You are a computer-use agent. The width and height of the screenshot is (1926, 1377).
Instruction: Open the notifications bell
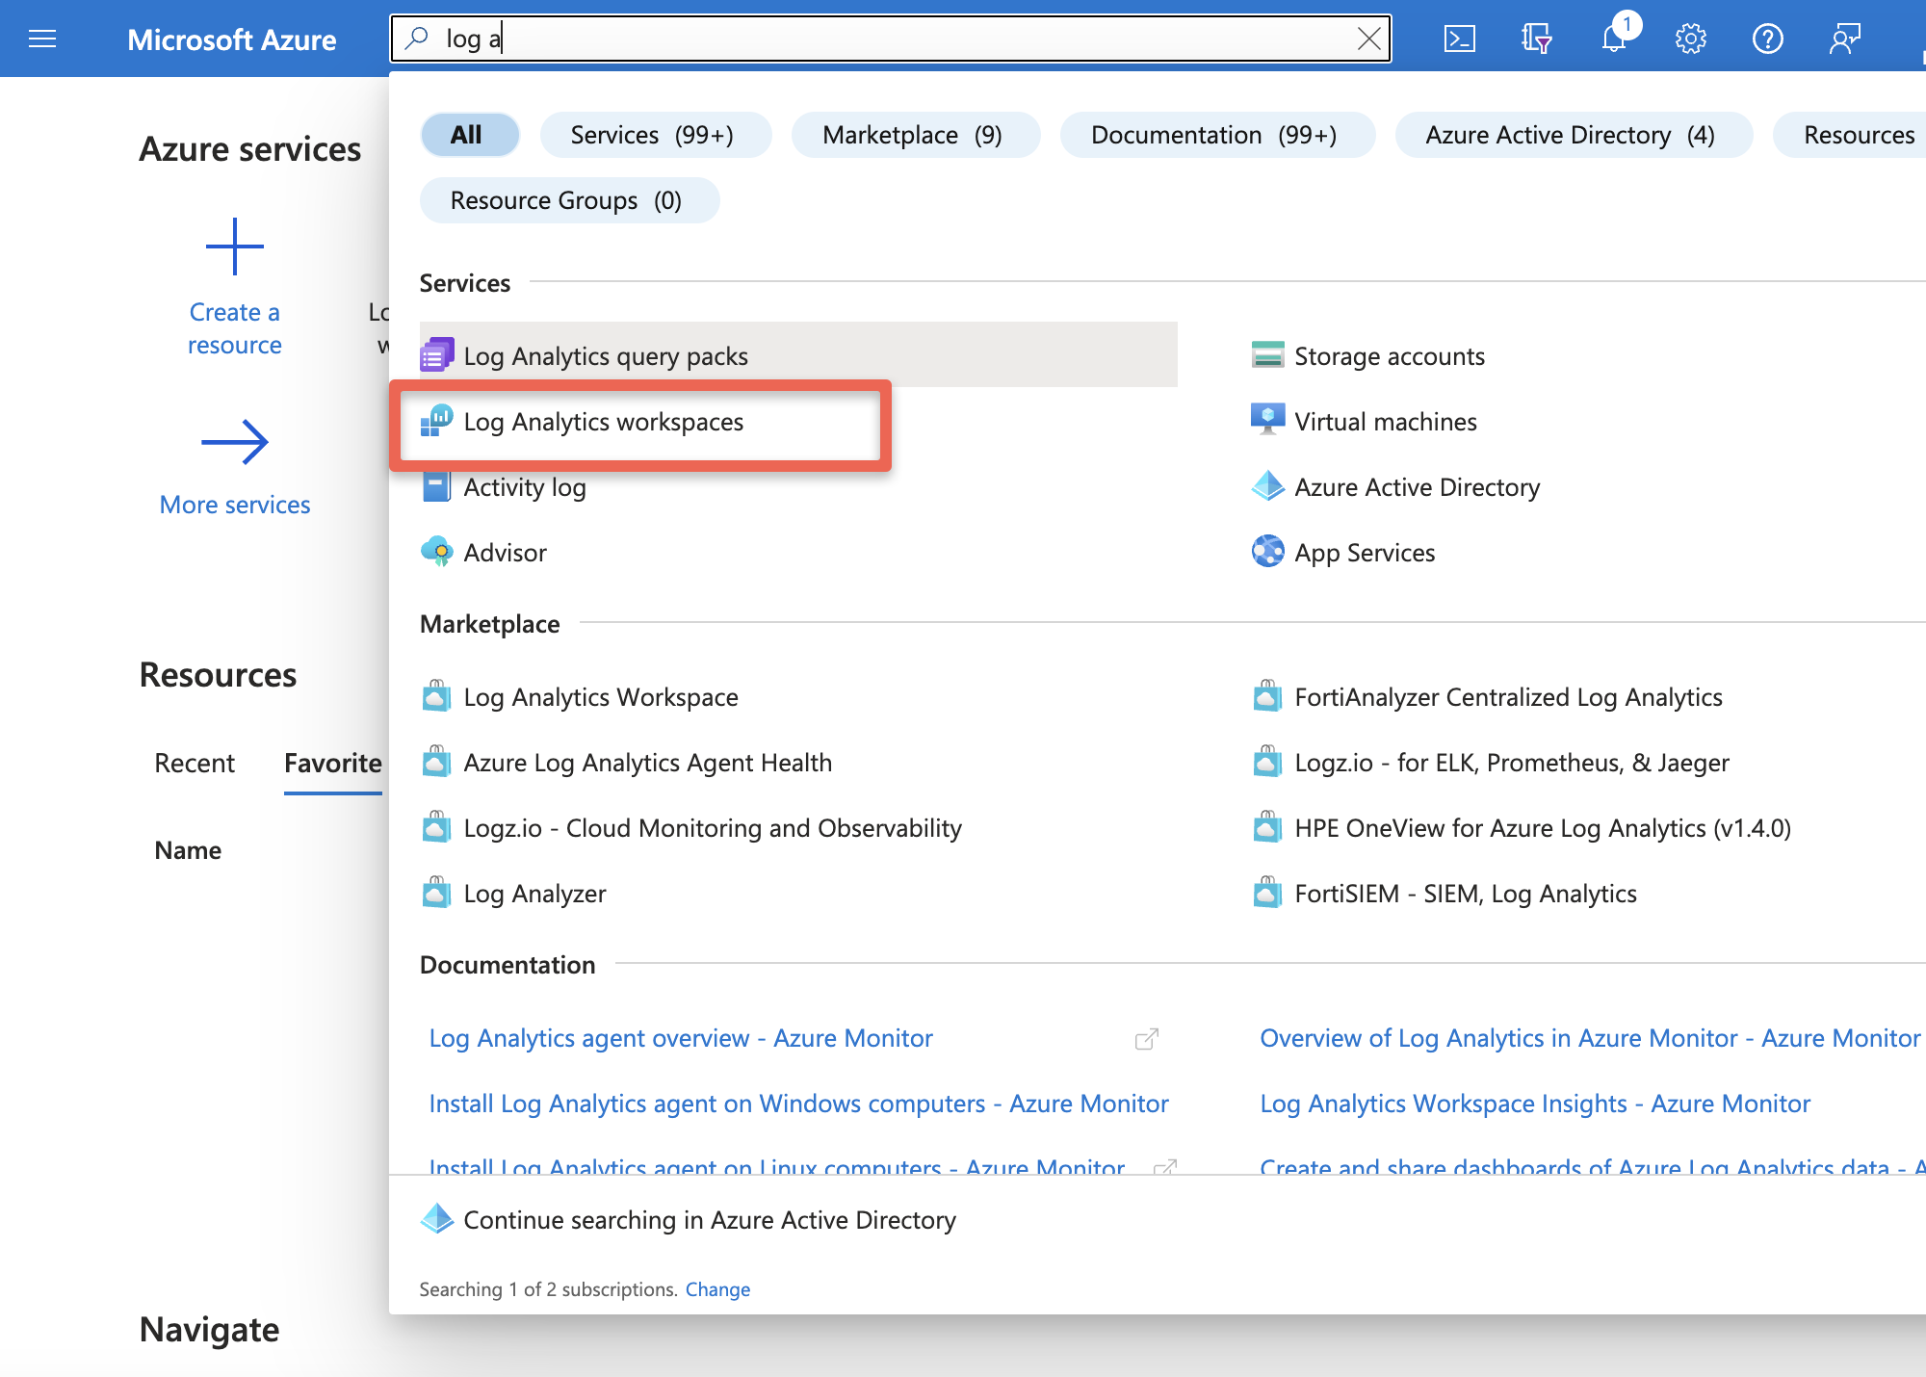point(1614,39)
